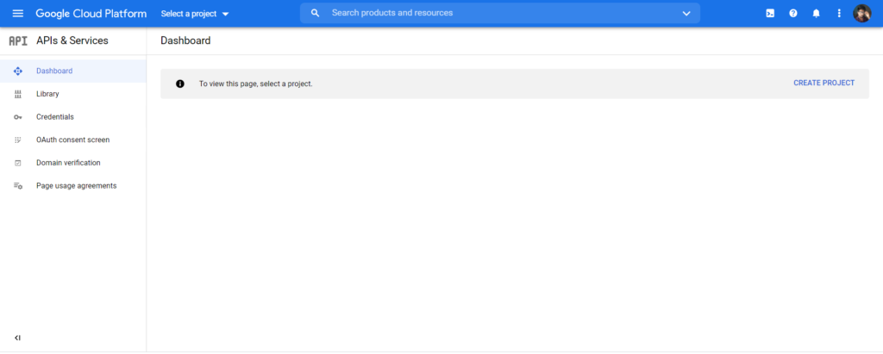The width and height of the screenshot is (883, 354).
Task: Click the info icon in the banner
Action: (x=180, y=84)
